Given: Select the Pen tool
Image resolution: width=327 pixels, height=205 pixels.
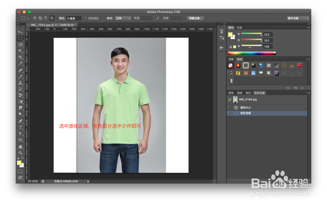Looking at the screenshot, I should [20, 121].
